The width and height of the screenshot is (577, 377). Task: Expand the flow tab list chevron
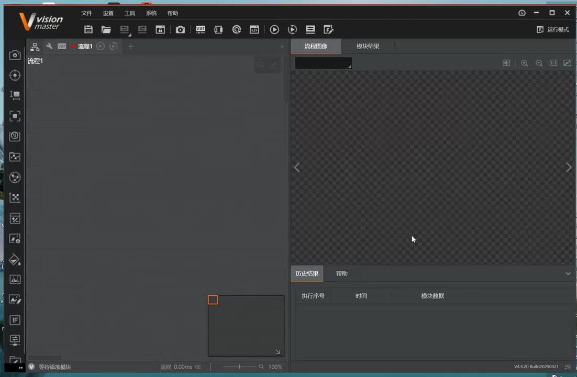tap(282, 47)
